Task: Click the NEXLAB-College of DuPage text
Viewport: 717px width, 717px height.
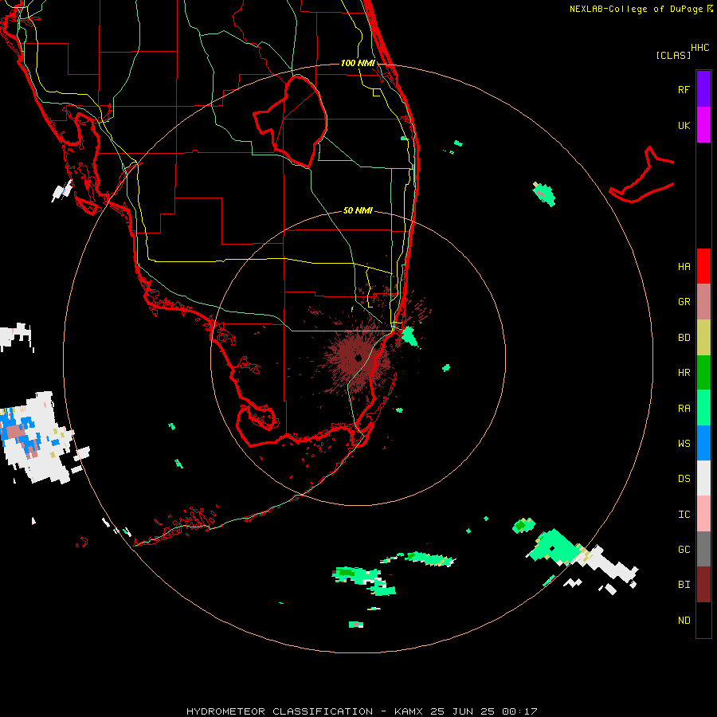Action: point(636,9)
